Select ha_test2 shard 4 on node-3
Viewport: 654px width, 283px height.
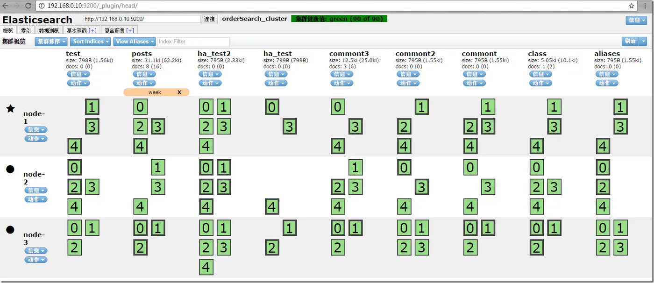206,267
